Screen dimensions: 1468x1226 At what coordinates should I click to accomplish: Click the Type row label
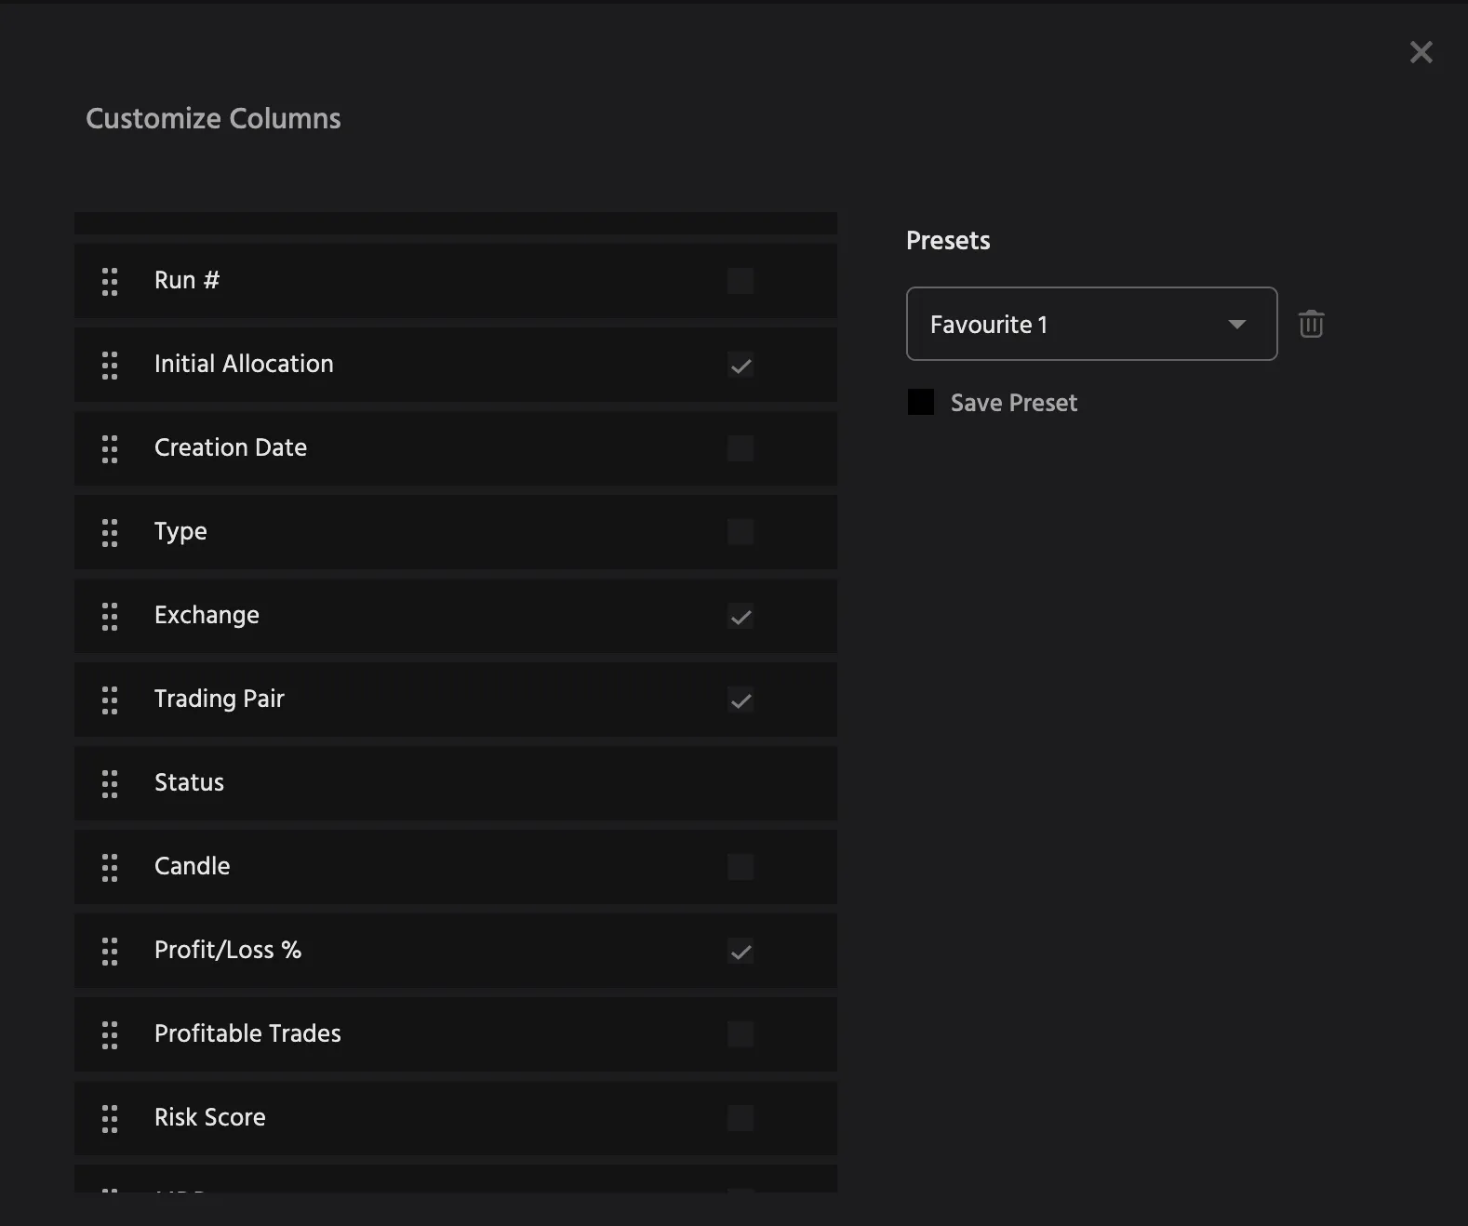180,532
